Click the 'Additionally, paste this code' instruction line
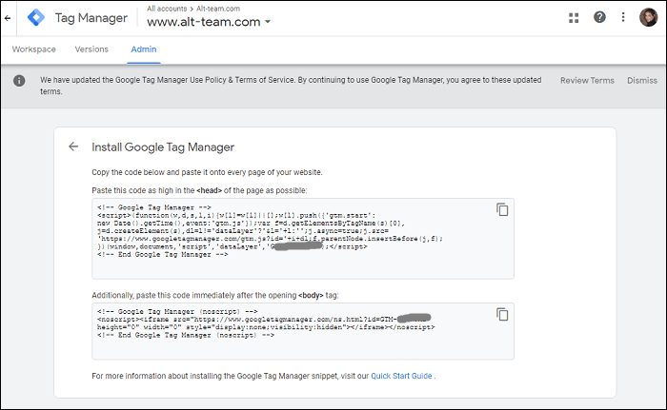 pyautogui.click(x=215, y=295)
